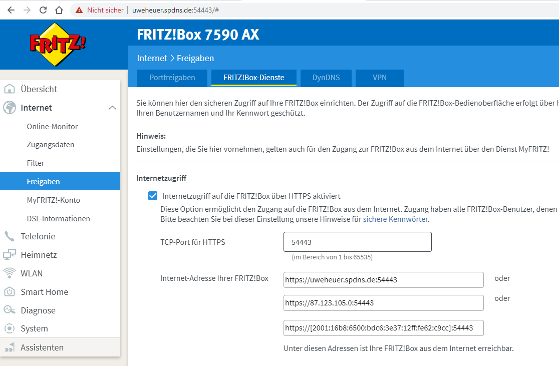This screenshot has height=366, width=559.
Task: Click the Telefonie phone handset icon
Action: [x=10, y=236]
